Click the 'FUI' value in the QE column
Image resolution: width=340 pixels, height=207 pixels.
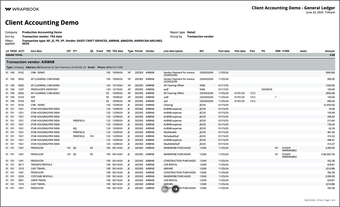[92, 136]
